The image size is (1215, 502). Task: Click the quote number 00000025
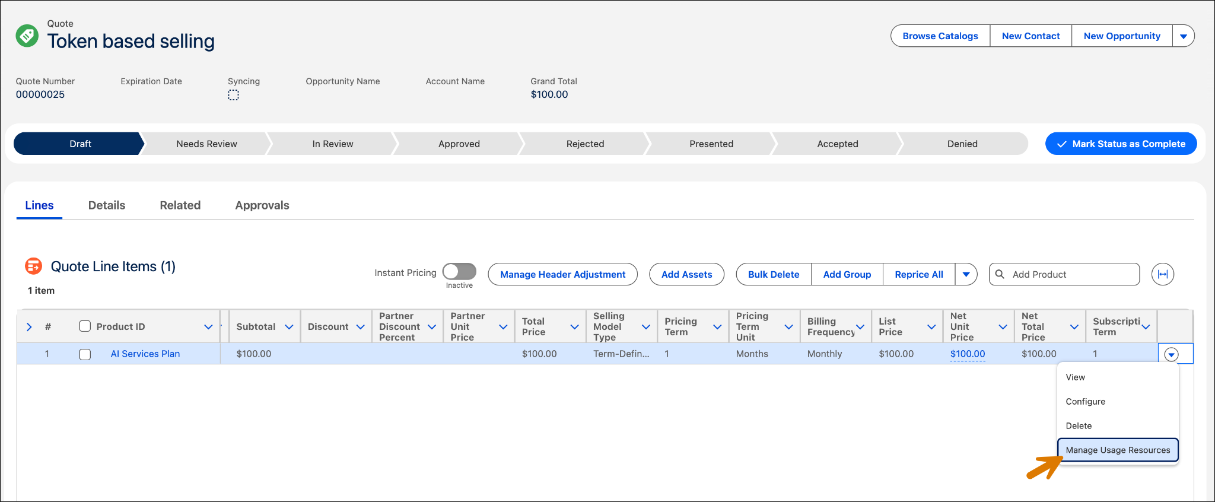[x=40, y=94]
